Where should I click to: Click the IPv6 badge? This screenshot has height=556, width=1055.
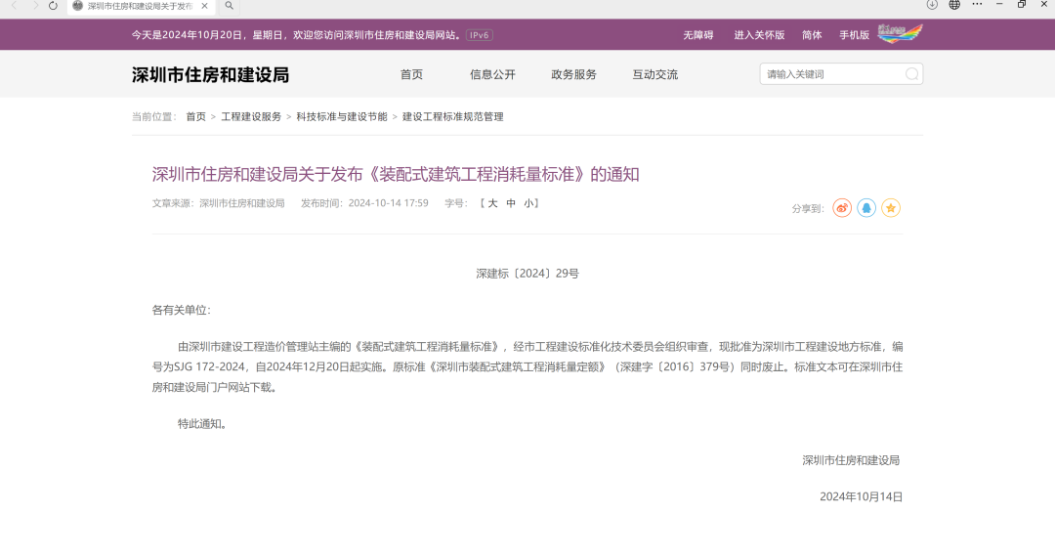coord(479,35)
